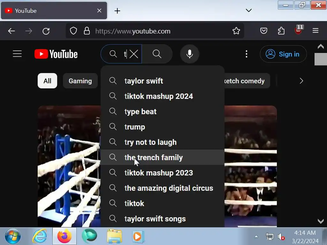Show hidden system tray icons
The width and height of the screenshot is (327, 245).
pyautogui.click(x=256, y=236)
